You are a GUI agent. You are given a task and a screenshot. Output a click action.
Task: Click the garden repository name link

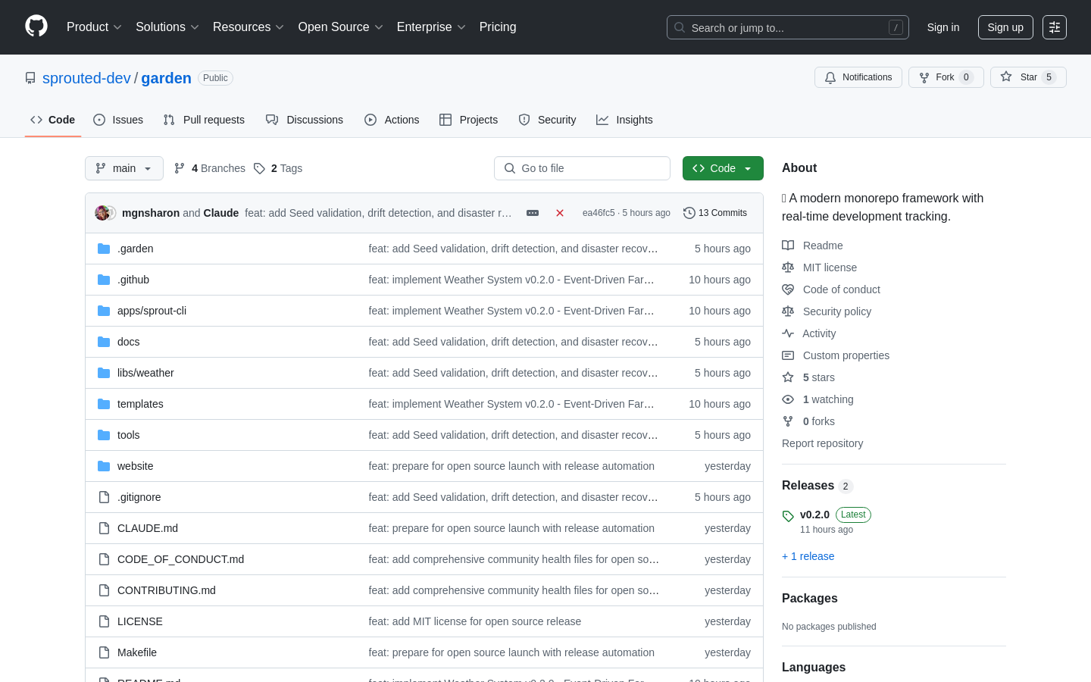pos(166,78)
